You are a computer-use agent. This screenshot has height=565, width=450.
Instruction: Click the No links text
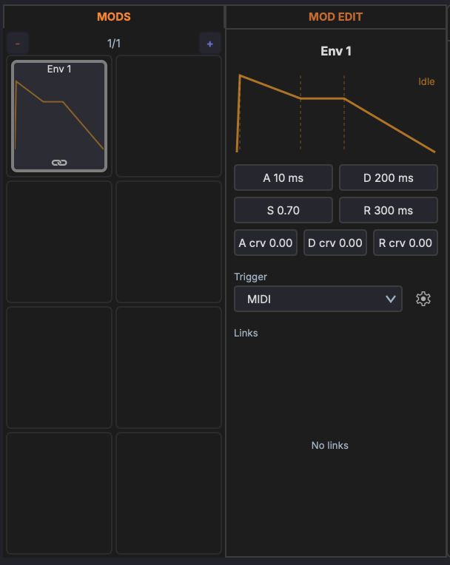point(330,445)
